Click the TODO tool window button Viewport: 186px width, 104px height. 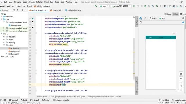[3, 100]
